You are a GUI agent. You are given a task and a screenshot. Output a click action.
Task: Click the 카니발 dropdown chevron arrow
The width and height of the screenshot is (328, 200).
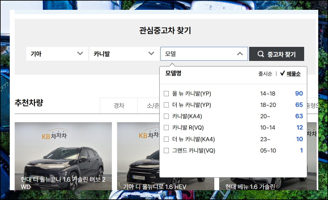coord(151,54)
